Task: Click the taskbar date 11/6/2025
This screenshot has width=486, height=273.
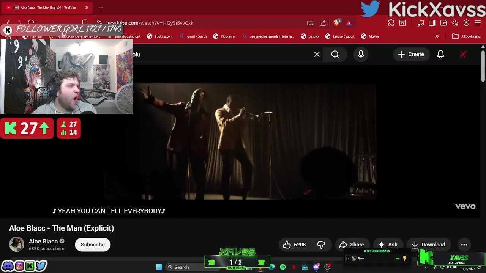Action: tap(468, 269)
